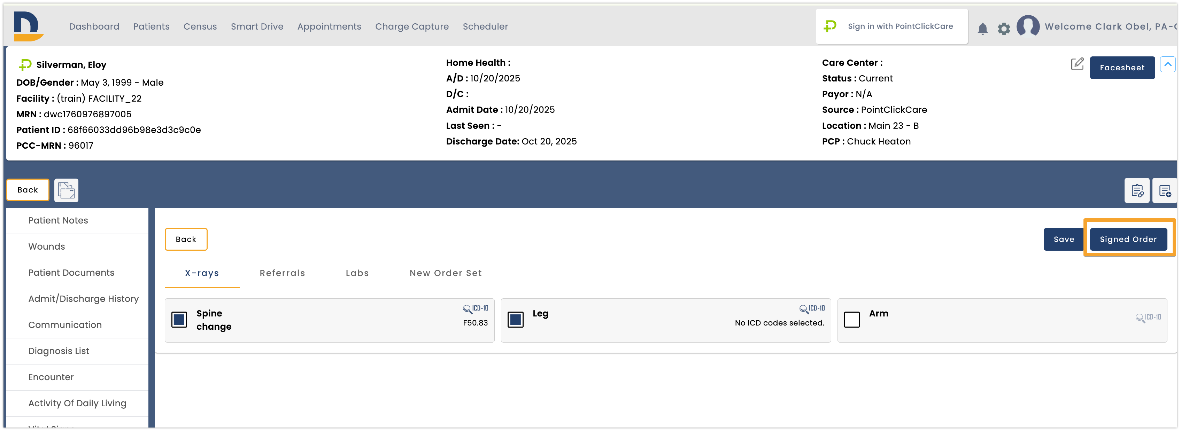Select the edit pencil on the patient banner
The image size is (1181, 431).
(1077, 65)
